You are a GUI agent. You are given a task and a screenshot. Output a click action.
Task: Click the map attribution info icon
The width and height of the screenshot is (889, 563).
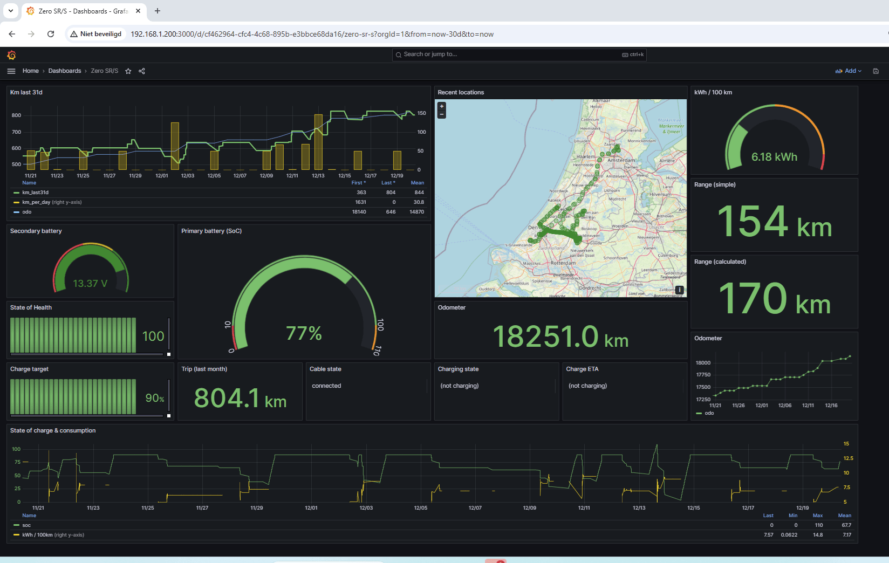[679, 289]
